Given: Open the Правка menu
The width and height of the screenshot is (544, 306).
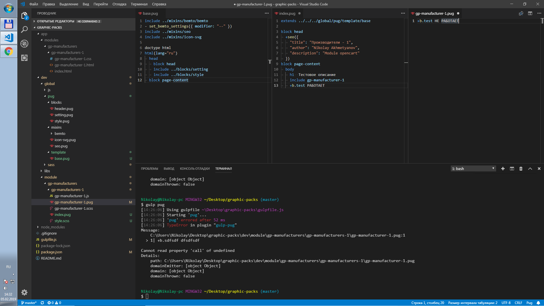Looking at the screenshot, I should coord(49,4).
